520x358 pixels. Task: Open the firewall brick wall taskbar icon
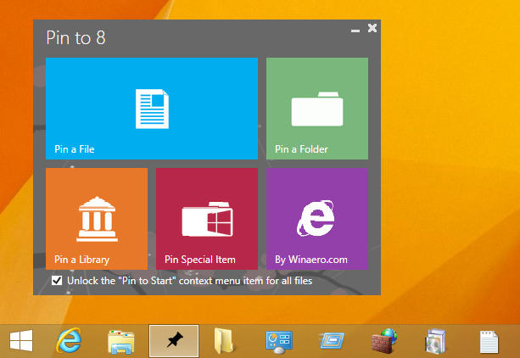click(384, 341)
